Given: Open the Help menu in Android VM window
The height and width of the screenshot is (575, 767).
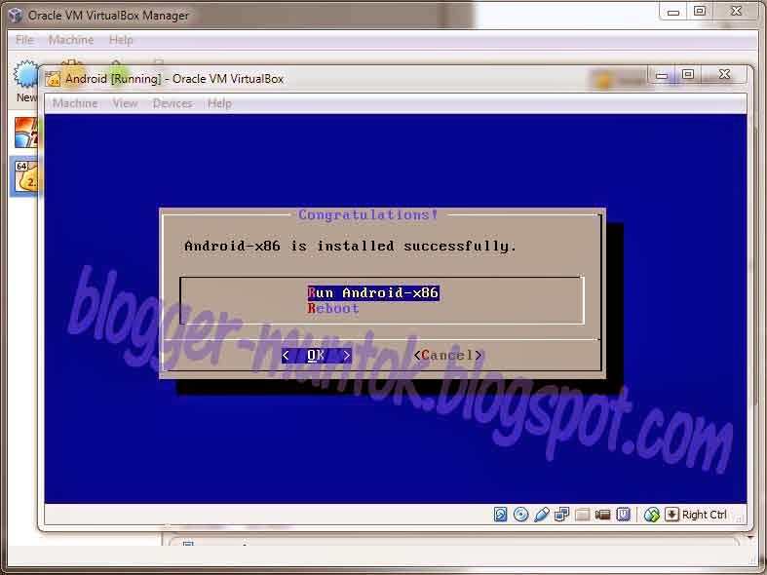Looking at the screenshot, I should (219, 103).
